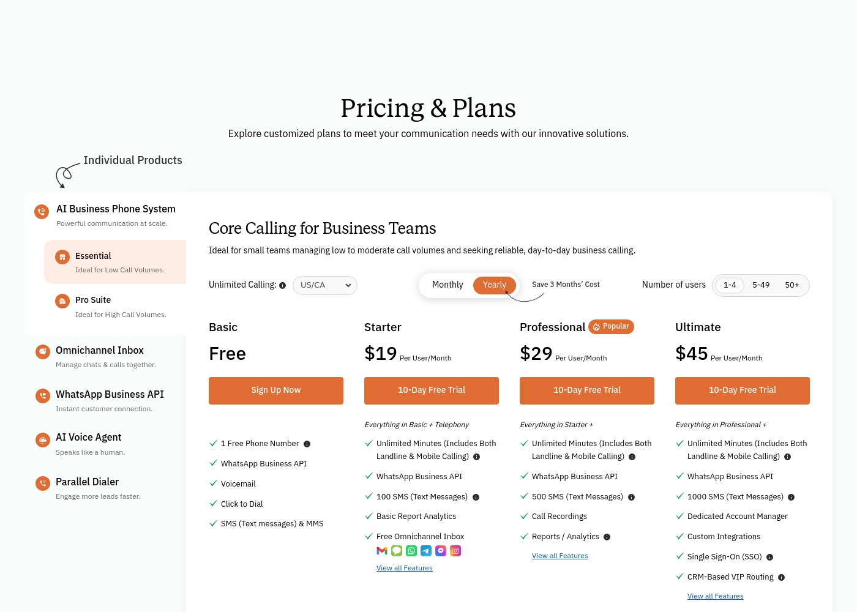Click the Omnichannel Inbox sidebar icon
Image resolution: width=857 pixels, height=612 pixels.
pos(43,351)
